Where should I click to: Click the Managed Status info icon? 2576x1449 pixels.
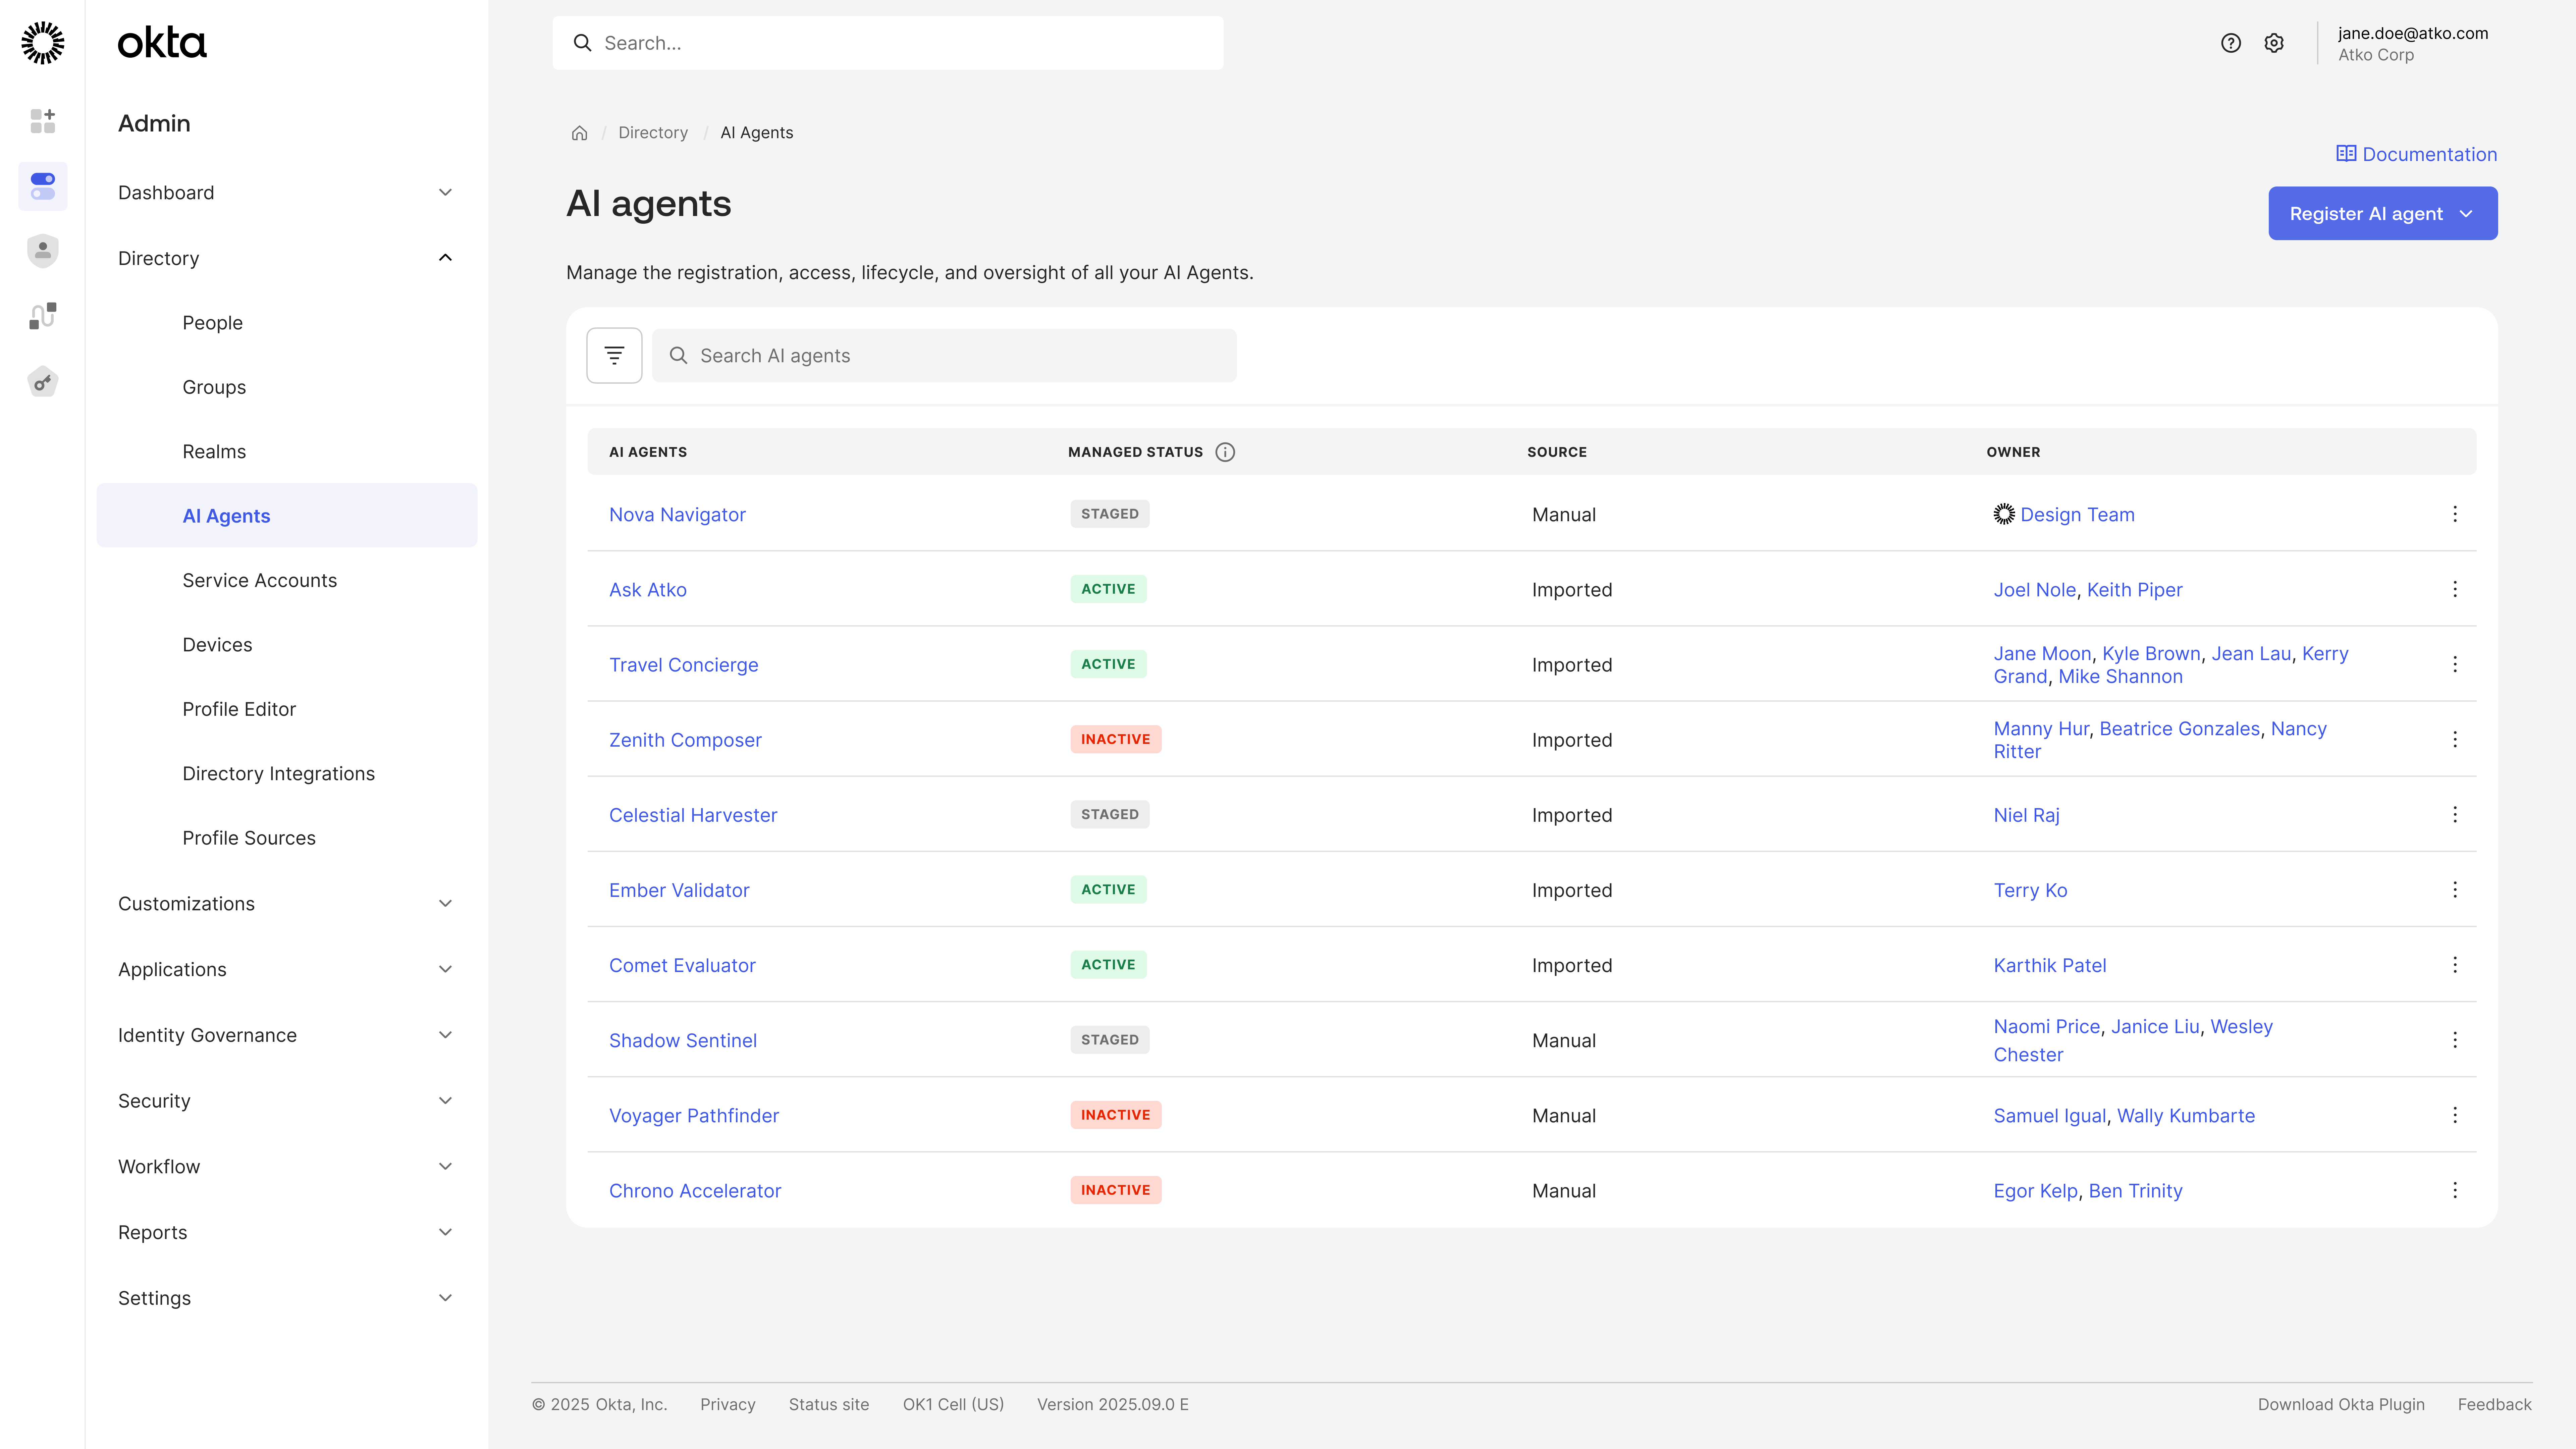coord(1225,452)
